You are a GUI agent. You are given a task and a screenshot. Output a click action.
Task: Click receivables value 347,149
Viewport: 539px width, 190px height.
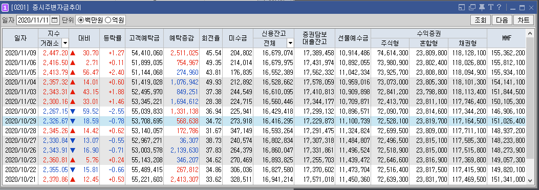(241, 131)
